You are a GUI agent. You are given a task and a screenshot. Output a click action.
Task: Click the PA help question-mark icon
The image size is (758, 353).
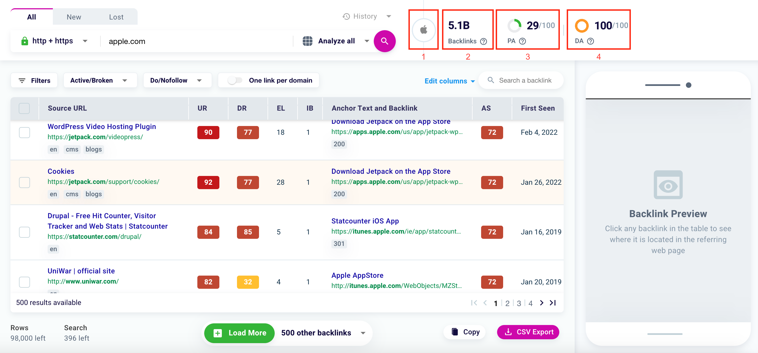(522, 41)
